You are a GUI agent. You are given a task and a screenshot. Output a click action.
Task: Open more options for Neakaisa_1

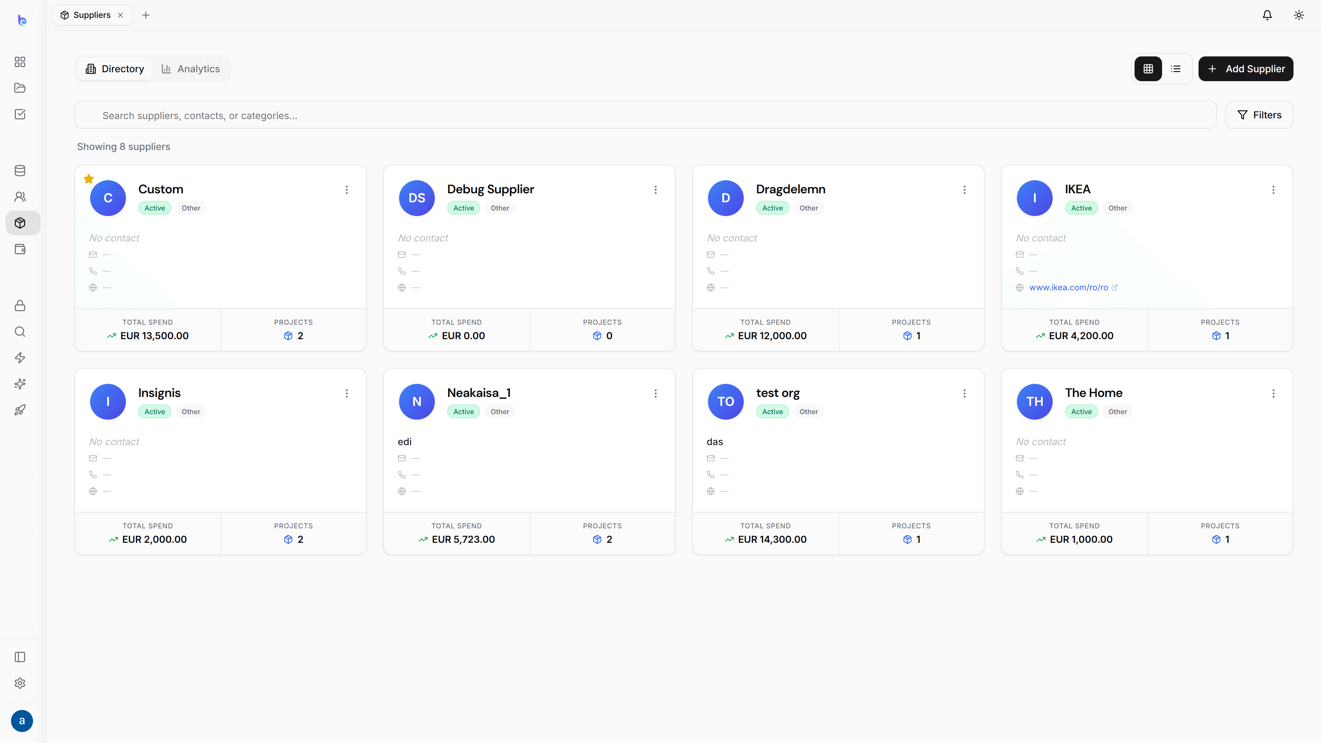(655, 393)
